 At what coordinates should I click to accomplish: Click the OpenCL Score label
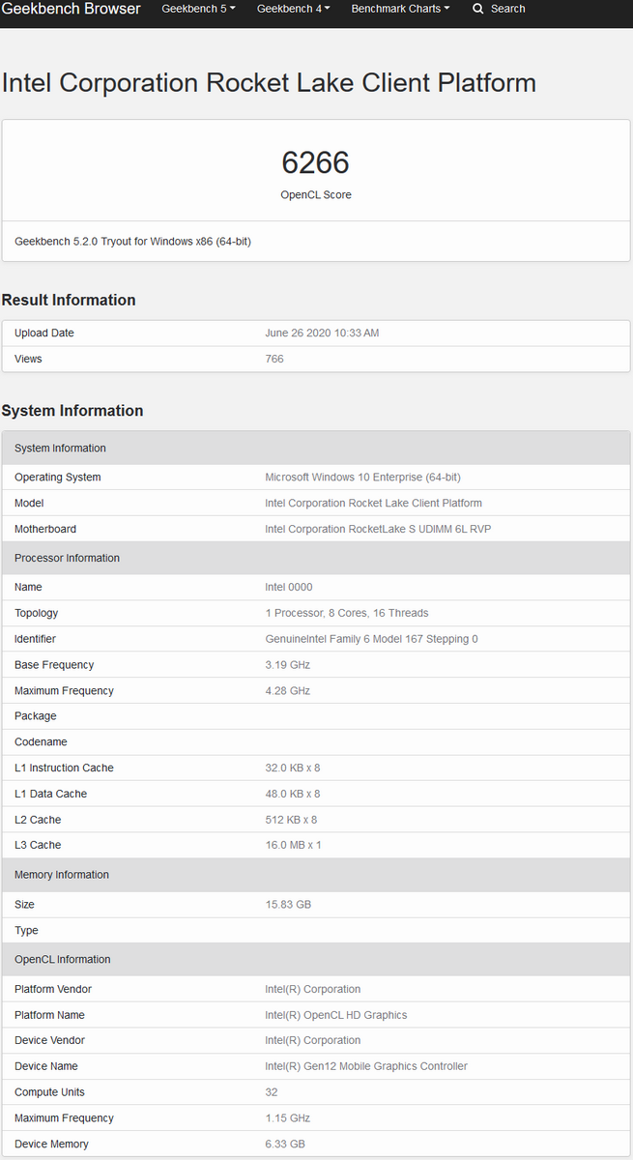316,195
